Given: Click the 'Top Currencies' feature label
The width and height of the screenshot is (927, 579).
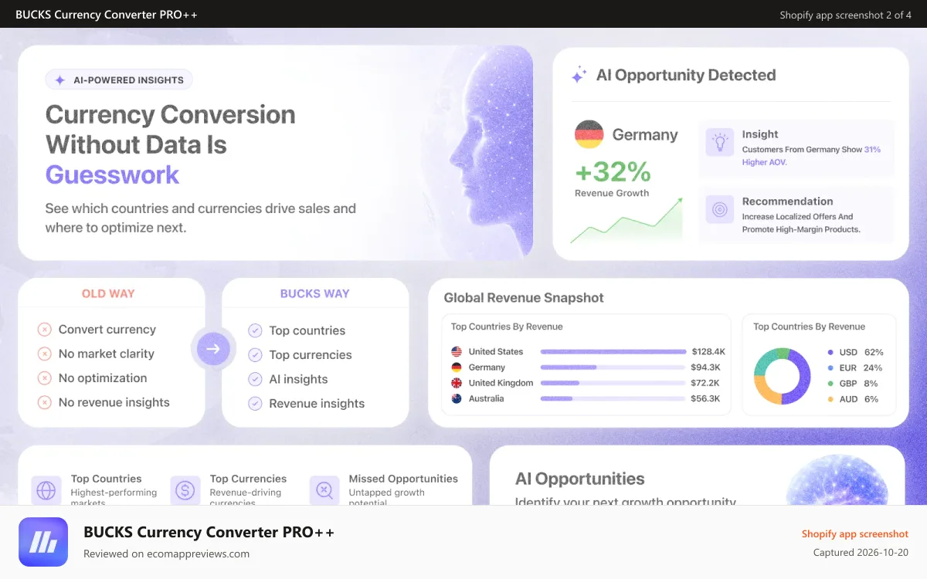Looking at the screenshot, I should tap(248, 479).
